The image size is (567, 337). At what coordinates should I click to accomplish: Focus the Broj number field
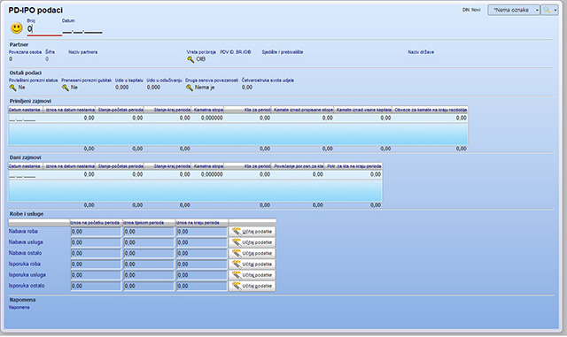point(44,29)
